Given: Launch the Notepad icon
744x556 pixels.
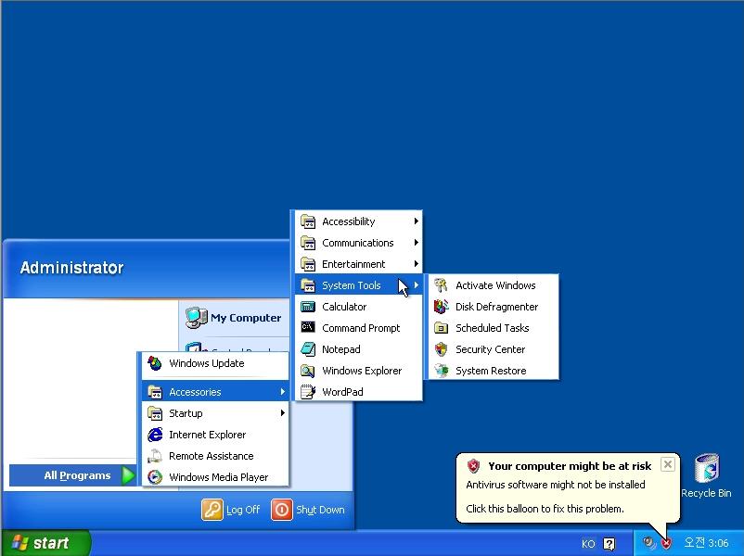Looking at the screenshot, I should [308, 349].
